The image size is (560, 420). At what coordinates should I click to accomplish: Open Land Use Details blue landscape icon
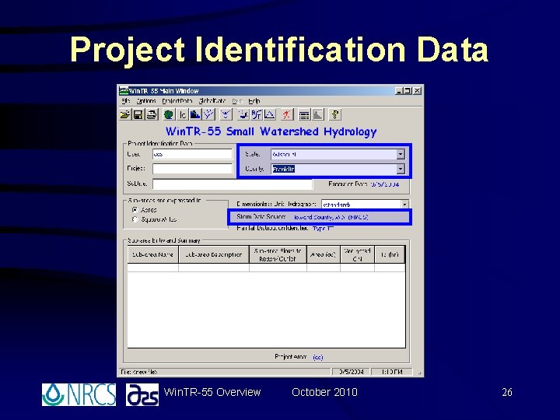coord(195,114)
